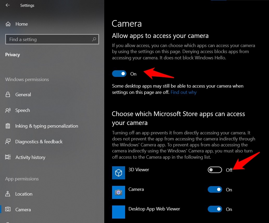Click the back arrow in Settings
Viewport: 269px width, 223px height.
click(8, 5)
